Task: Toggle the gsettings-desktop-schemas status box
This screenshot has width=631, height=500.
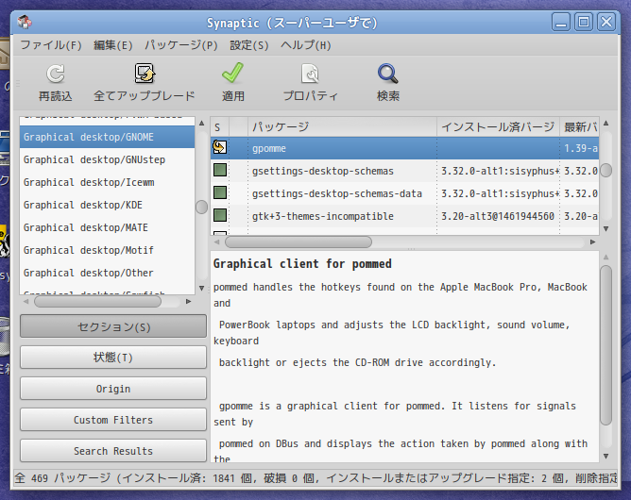Action: coord(220,170)
